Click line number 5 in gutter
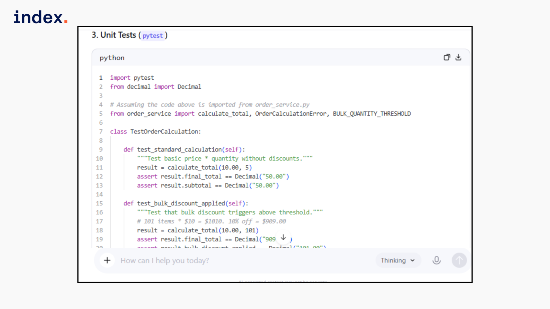550x309 pixels. point(101,114)
